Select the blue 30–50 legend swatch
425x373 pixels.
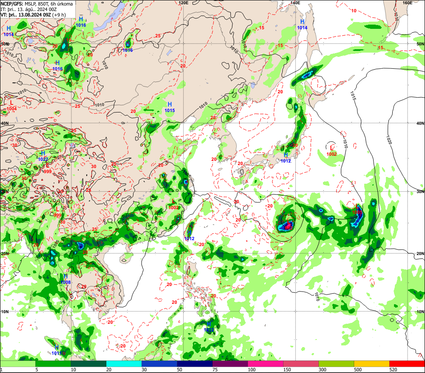tap(159, 364)
